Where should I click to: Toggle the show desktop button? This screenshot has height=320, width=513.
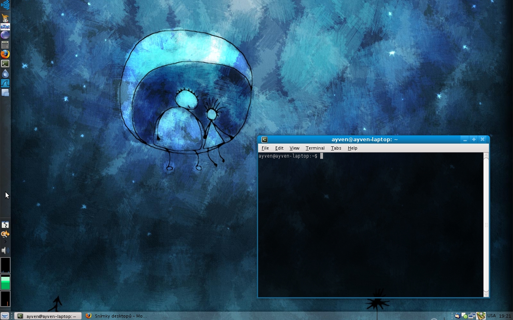(x=5, y=316)
